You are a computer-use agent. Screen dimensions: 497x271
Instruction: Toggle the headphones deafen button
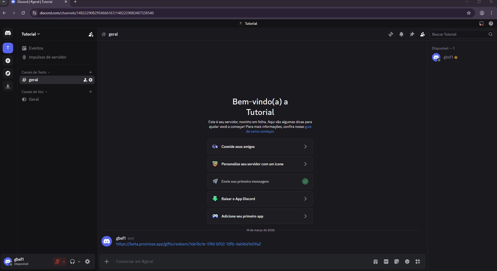tap(72, 262)
